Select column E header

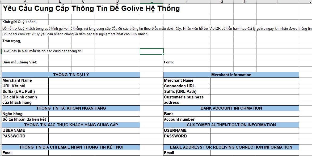tap(152, 2)
